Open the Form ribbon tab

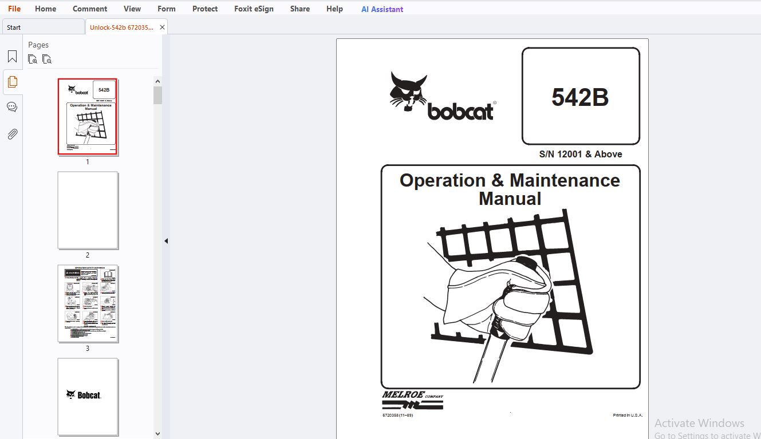(167, 9)
